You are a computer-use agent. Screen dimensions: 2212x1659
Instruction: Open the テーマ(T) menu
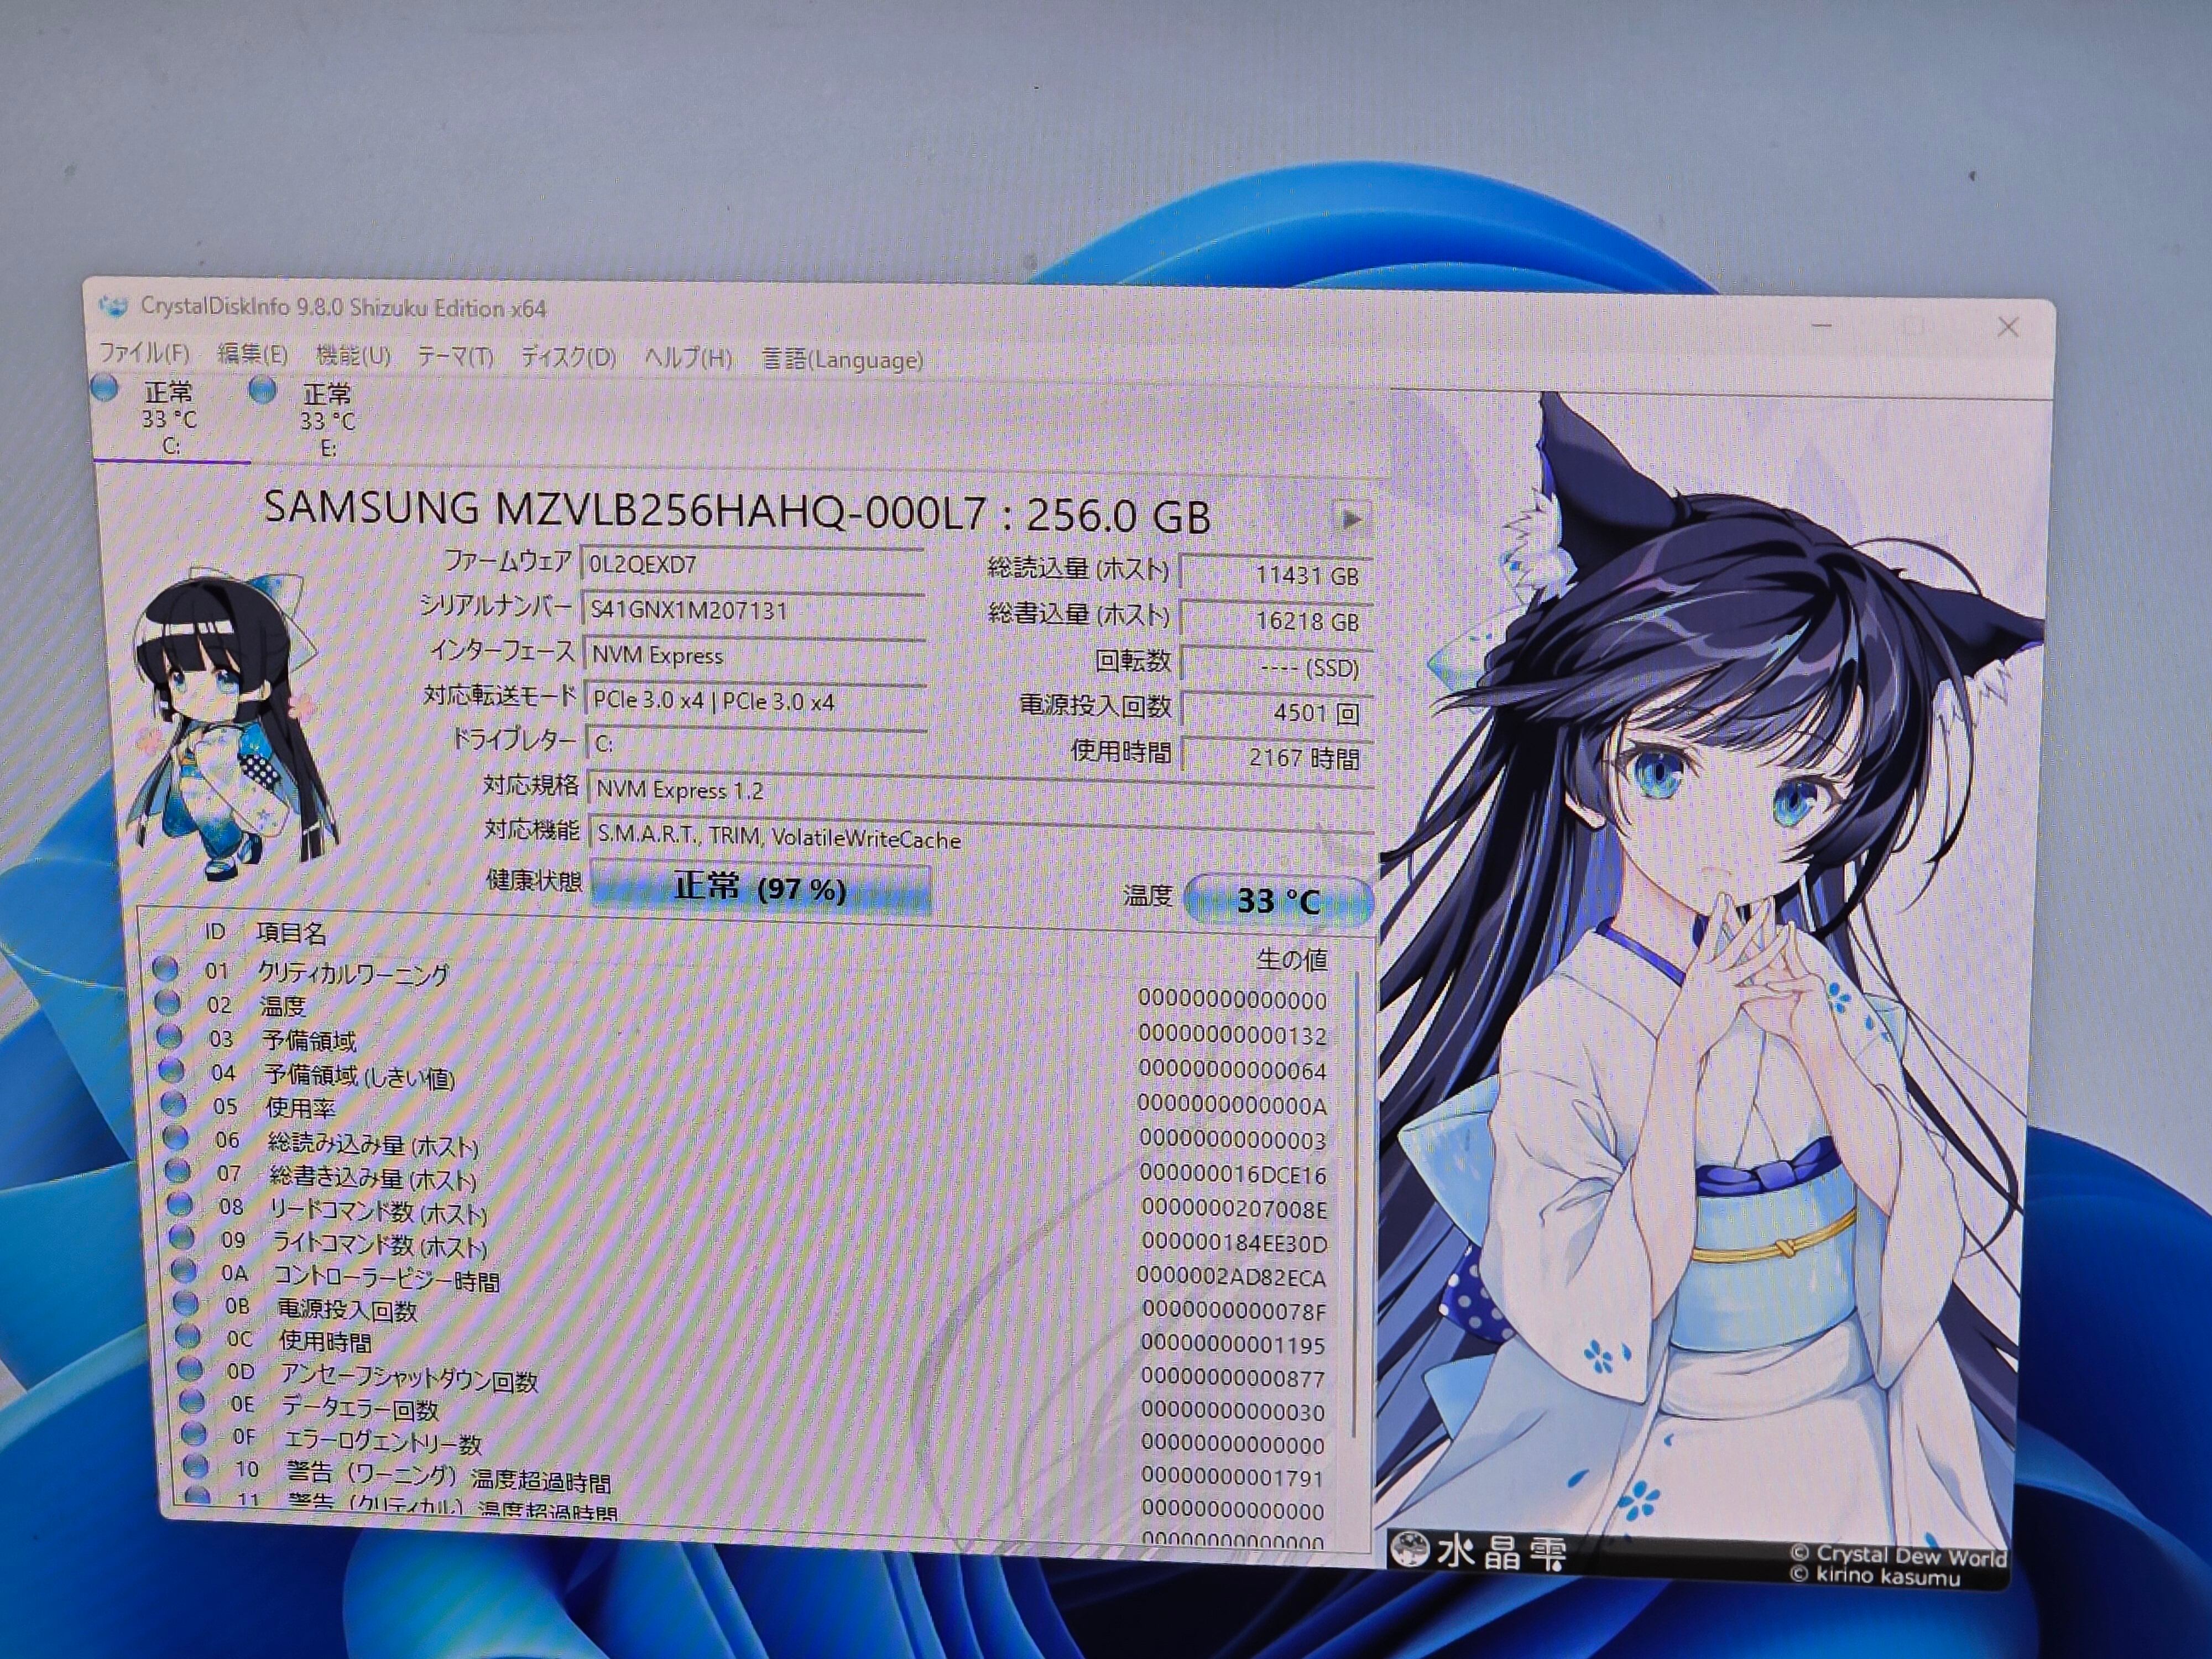(x=455, y=356)
